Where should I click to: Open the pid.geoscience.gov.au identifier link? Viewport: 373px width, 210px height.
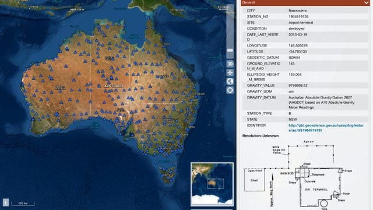(x=326, y=128)
